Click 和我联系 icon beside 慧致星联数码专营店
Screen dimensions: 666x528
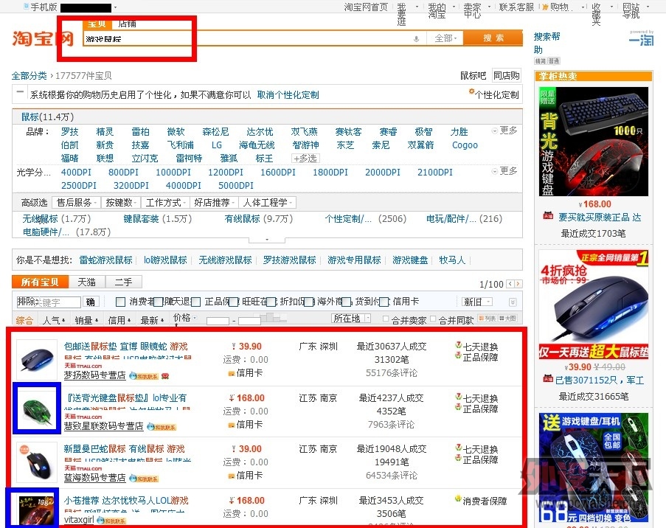pyautogui.click(x=162, y=427)
